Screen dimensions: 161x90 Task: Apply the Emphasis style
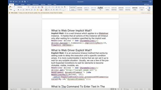(121, 8)
